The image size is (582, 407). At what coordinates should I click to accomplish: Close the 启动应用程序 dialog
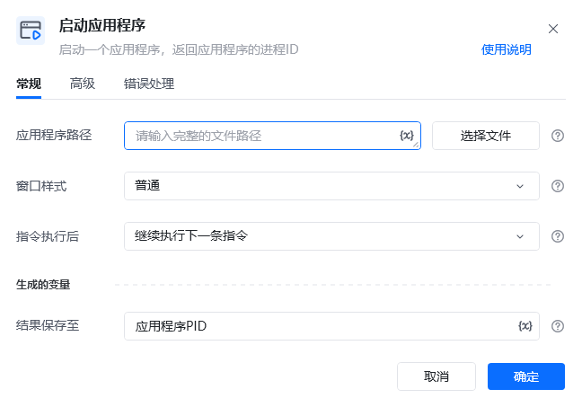pos(553,29)
